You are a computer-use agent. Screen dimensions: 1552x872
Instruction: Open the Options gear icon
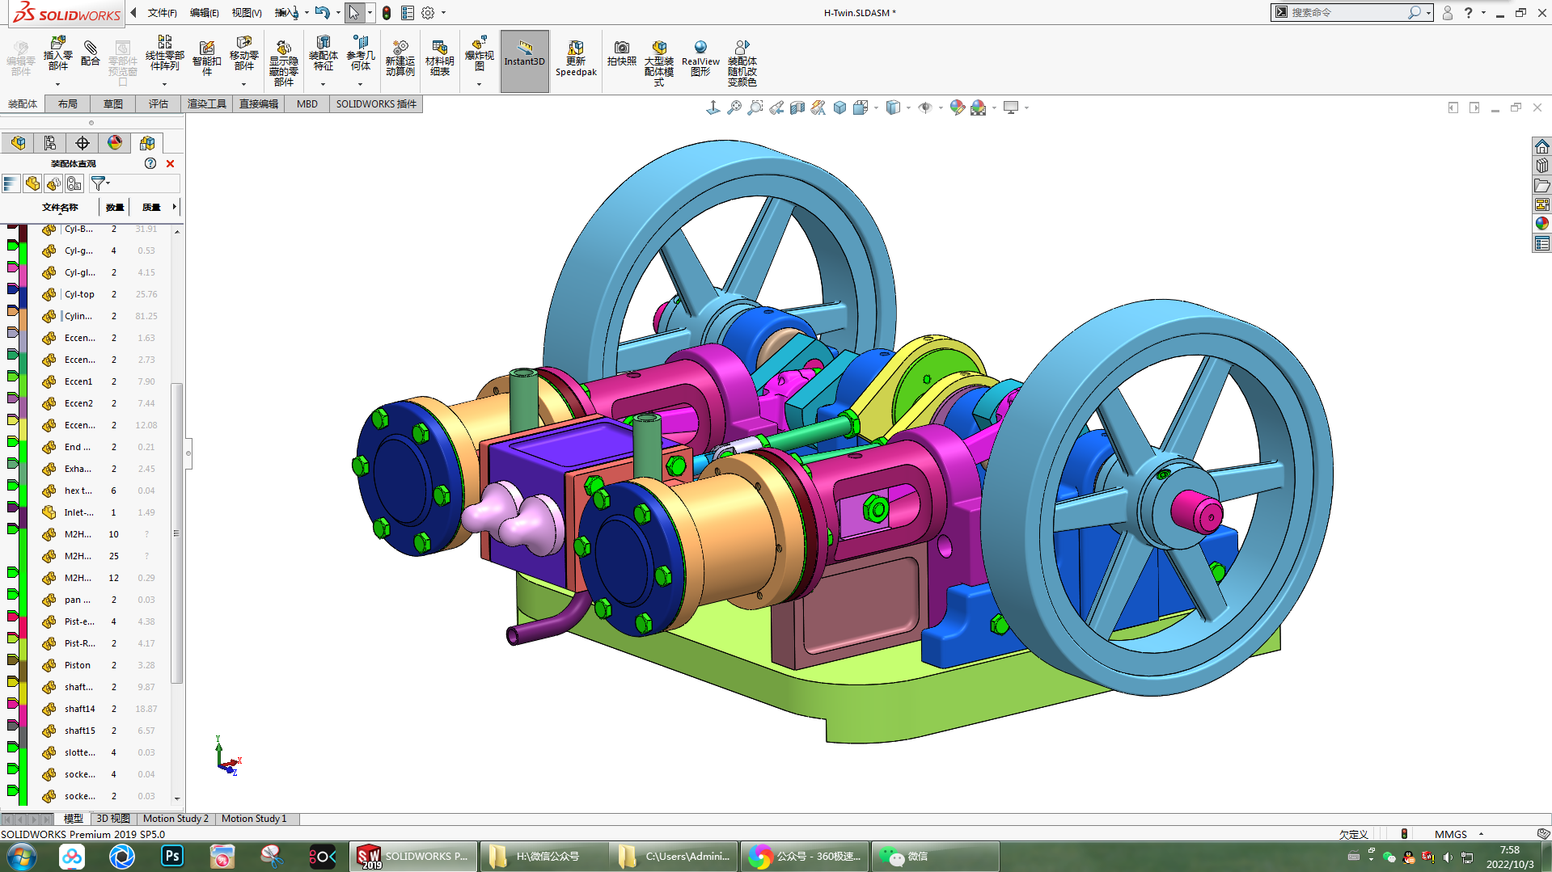(x=428, y=13)
